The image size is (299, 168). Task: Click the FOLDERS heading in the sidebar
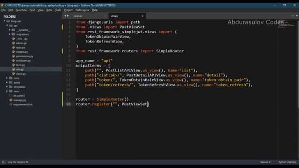click(x=9, y=17)
